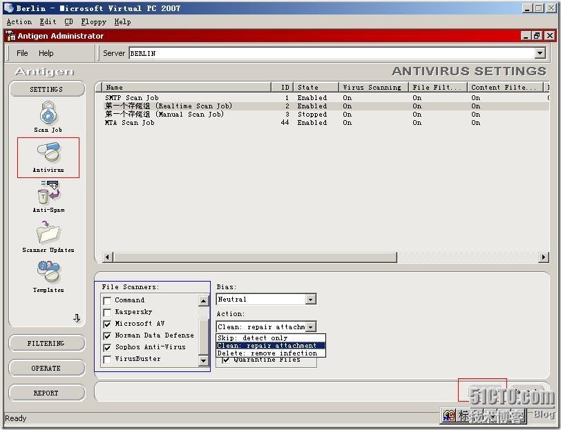The width and height of the screenshot is (561, 430).
Task: Uncheck Sophos Anti-Virus scanner
Action: (x=107, y=347)
